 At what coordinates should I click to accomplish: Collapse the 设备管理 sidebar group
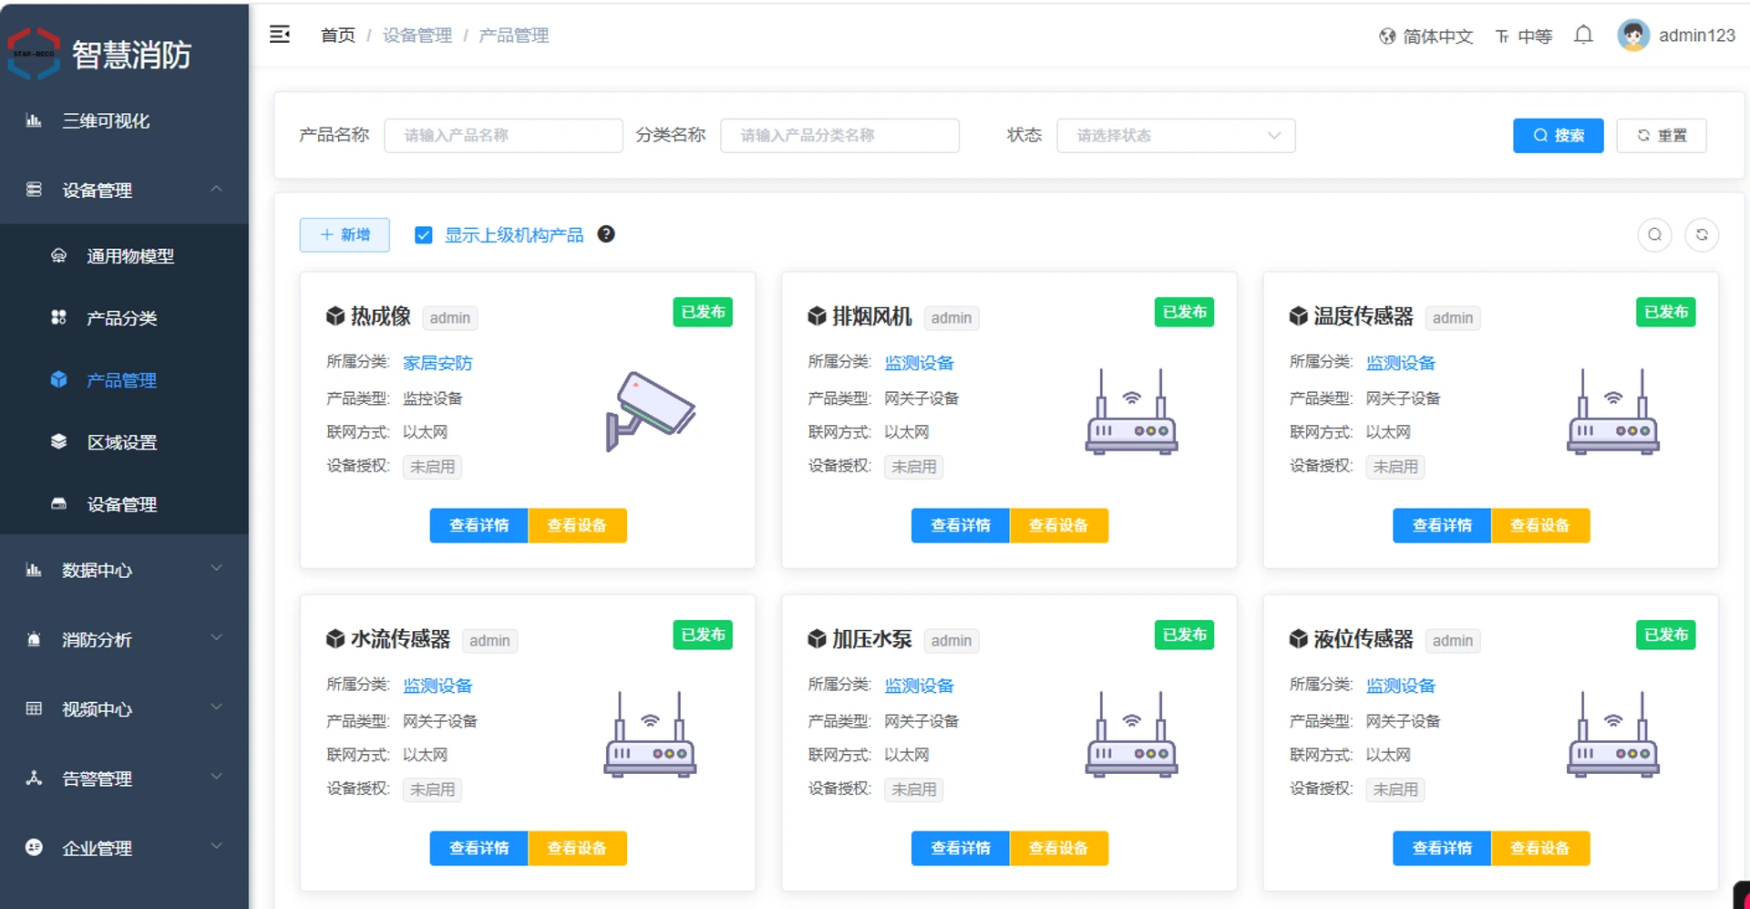(x=124, y=190)
